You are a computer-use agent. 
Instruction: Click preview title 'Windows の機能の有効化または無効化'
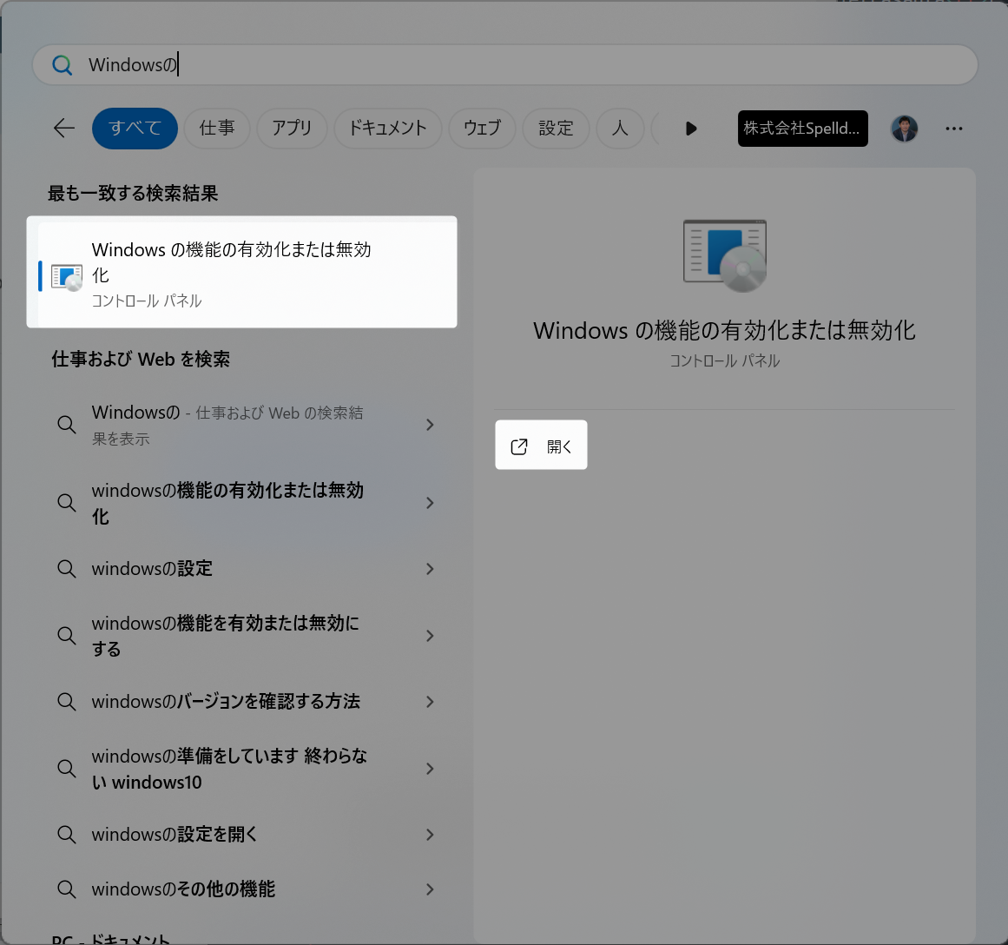point(724,331)
